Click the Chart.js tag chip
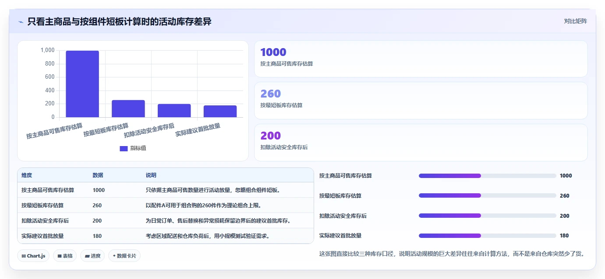The height and width of the screenshot is (279, 605). pyautogui.click(x=33, y=256)
